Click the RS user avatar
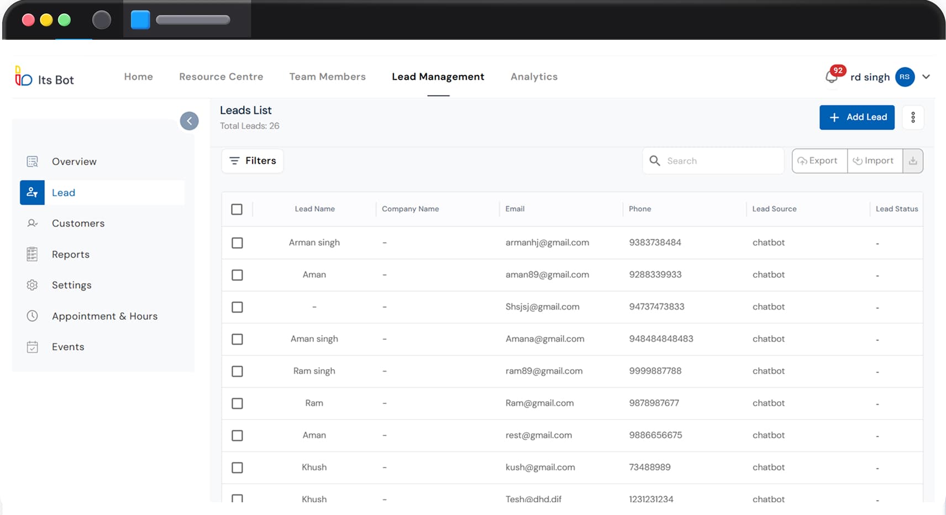Viewport: 946px width, 515px height. tap(905, 77)
